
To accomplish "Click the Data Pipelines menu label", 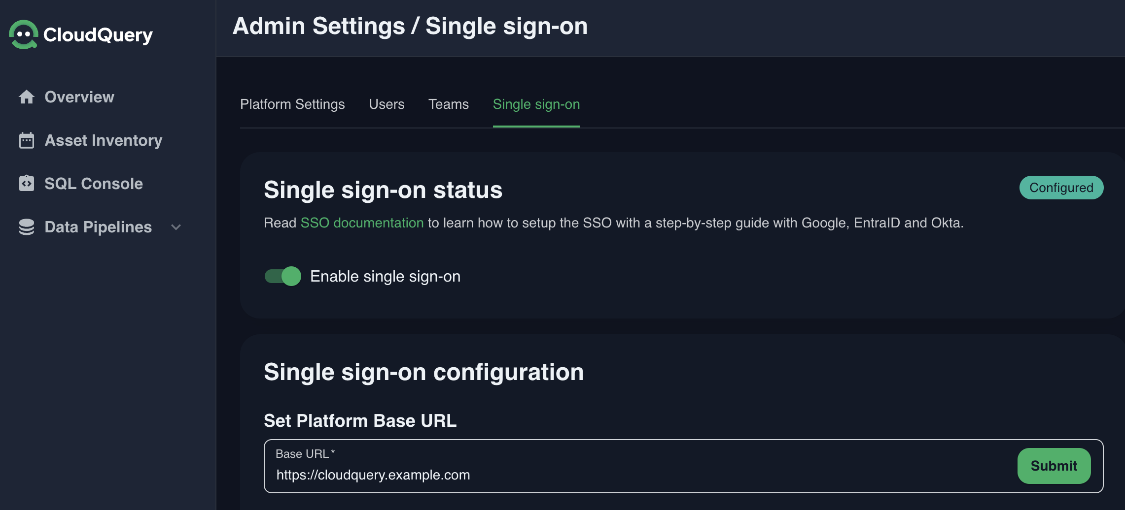I will (98, 227).
